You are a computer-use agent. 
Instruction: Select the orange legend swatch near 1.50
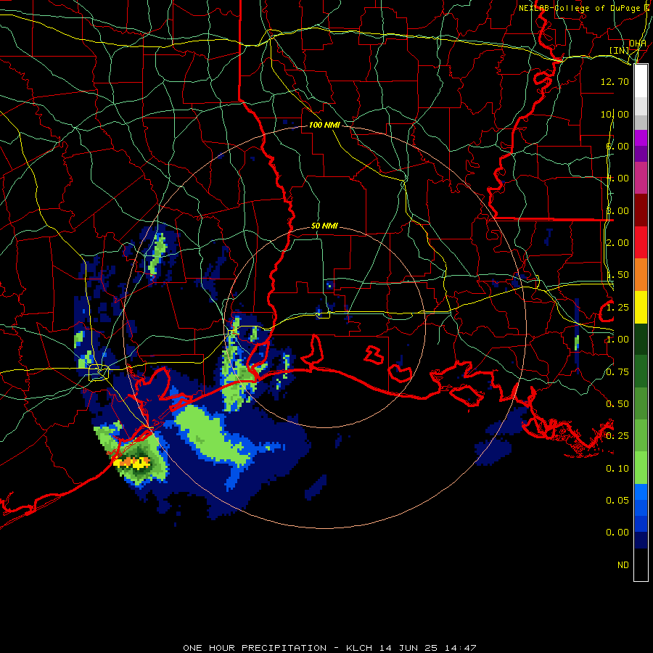pyautogui.click(x=641, y=274)
